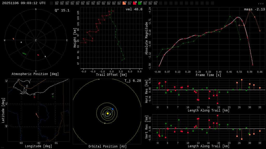Click the orange meteor track on map
Image resolution: width=266 pixels, height=149 pixels.
point(37,116)
